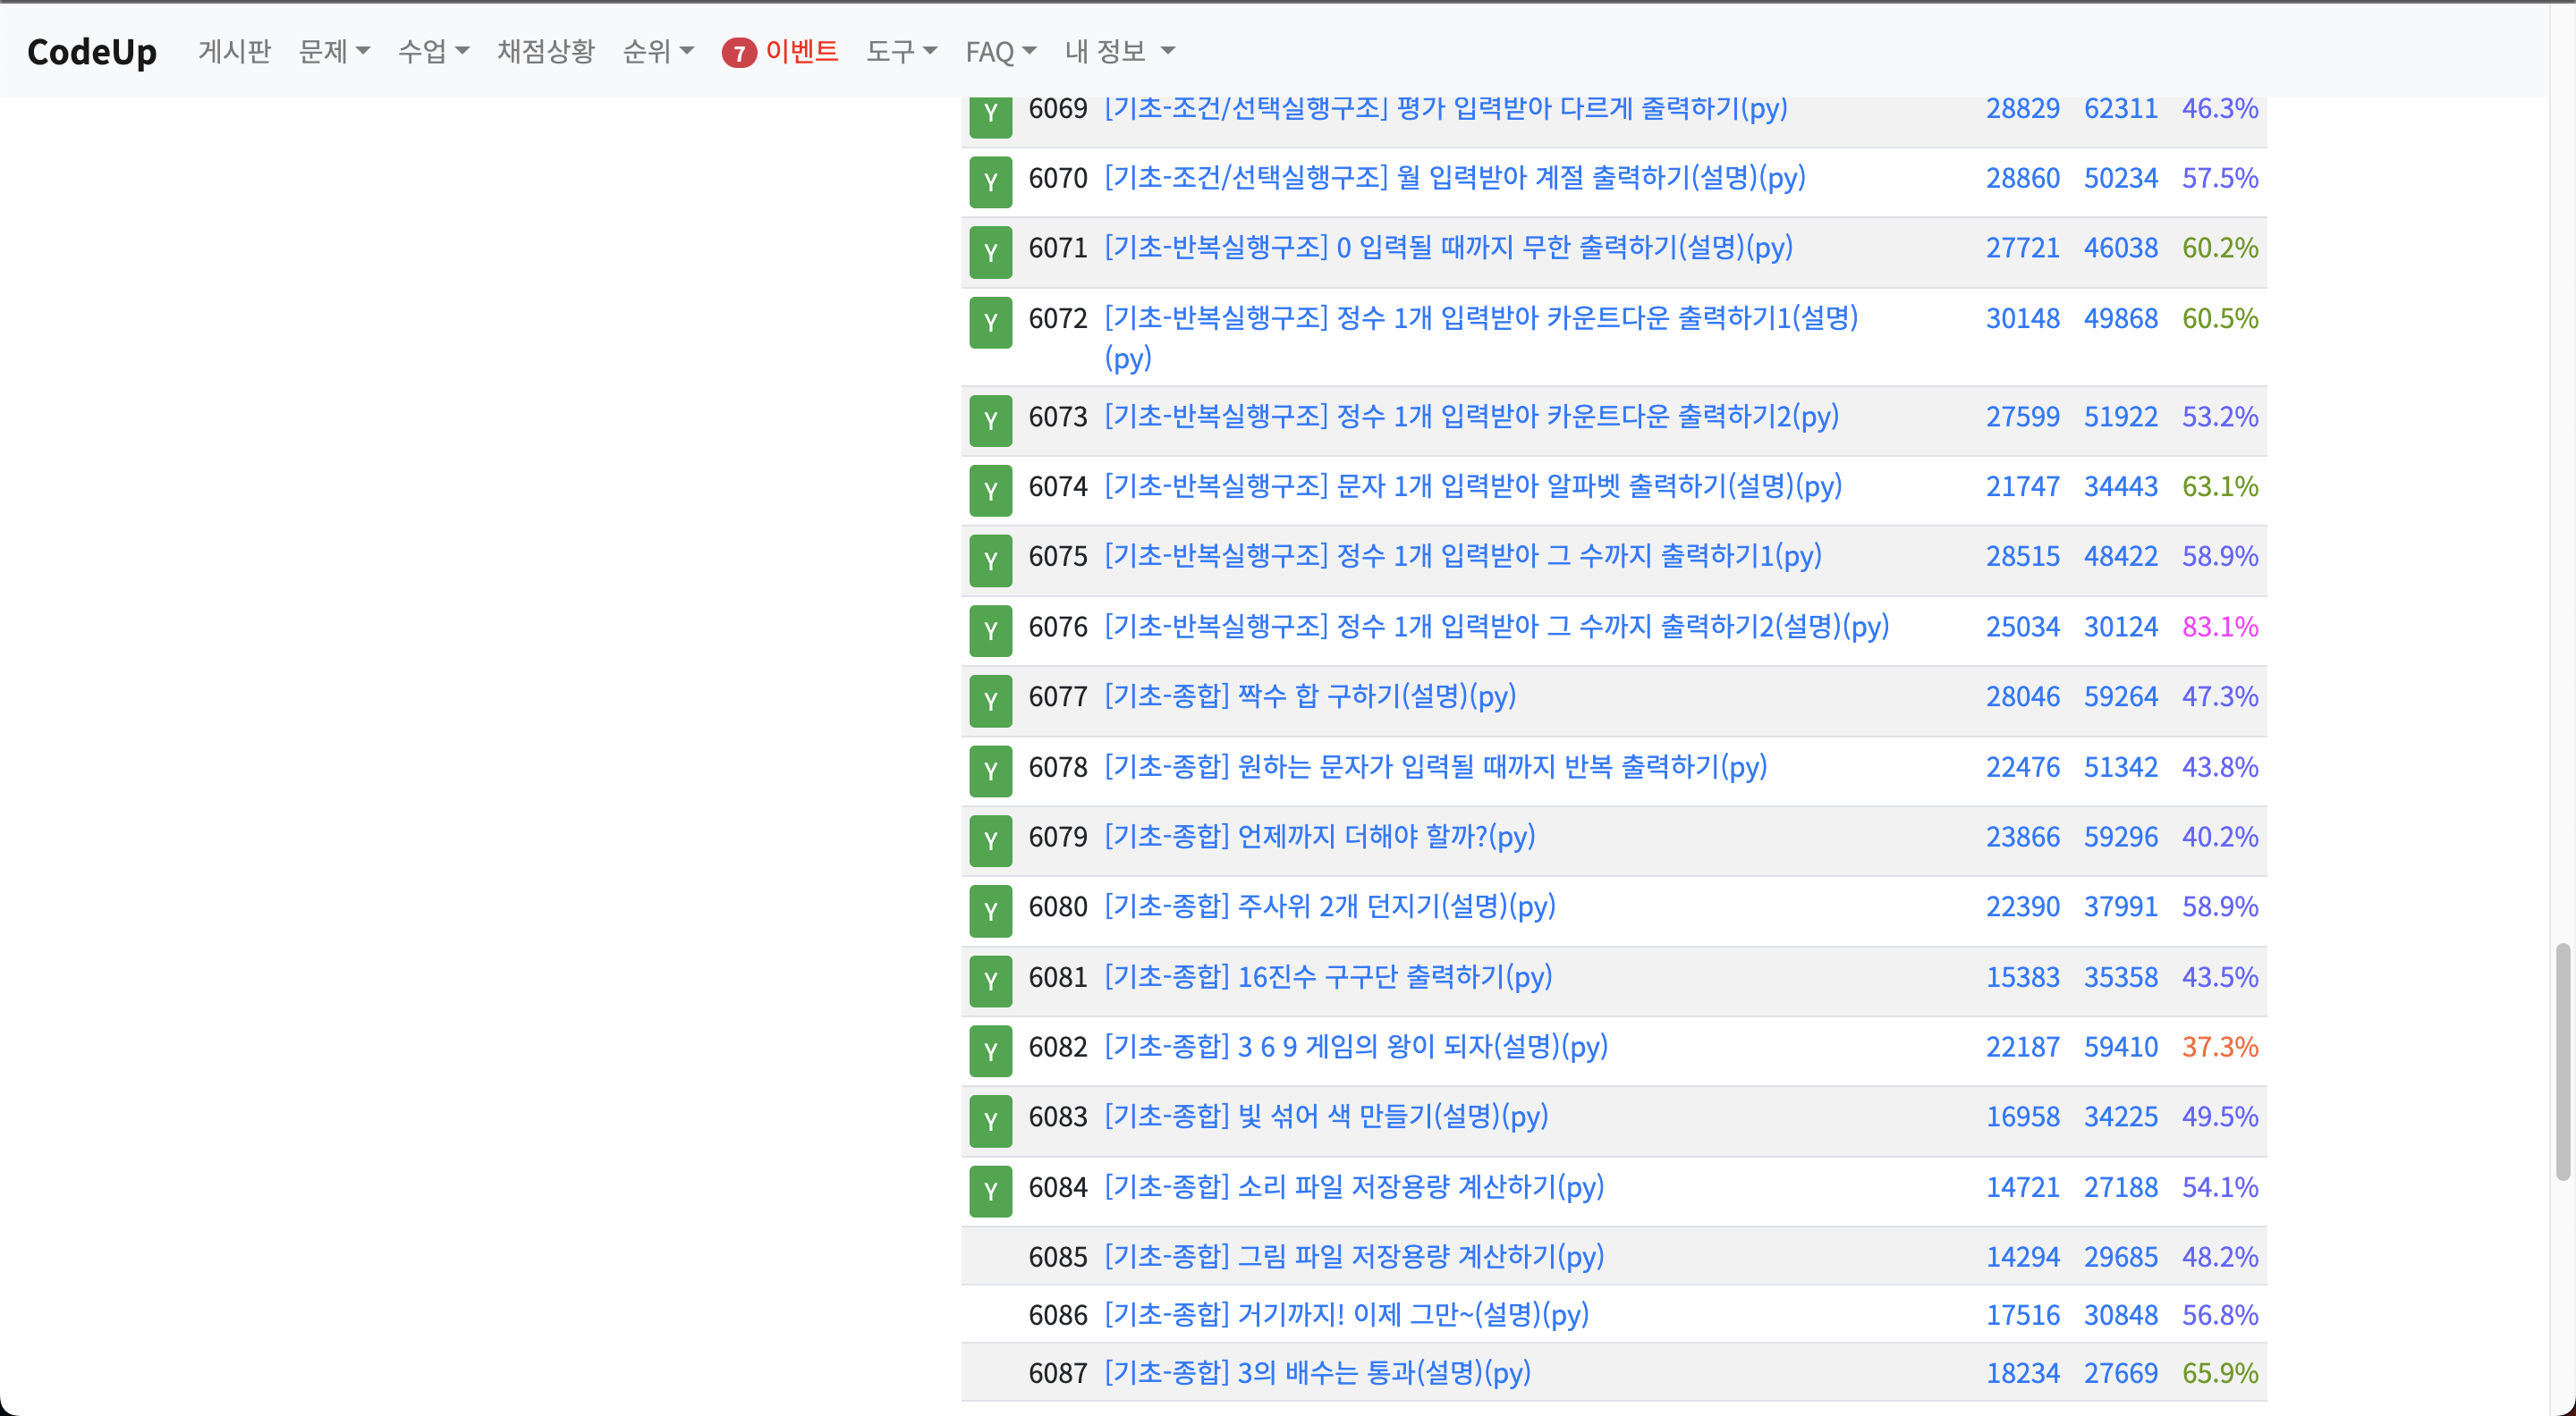
Task: Click the Y marker for problem 6080
Action: [x=989, y=910]
